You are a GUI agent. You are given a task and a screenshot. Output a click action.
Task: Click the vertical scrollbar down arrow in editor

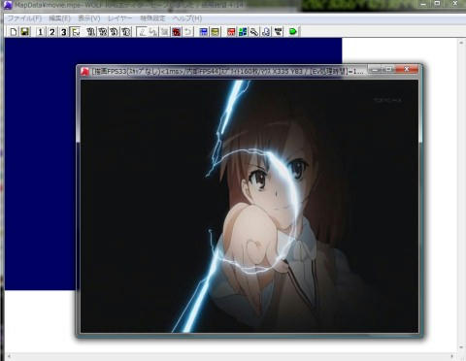pos(461,347)
